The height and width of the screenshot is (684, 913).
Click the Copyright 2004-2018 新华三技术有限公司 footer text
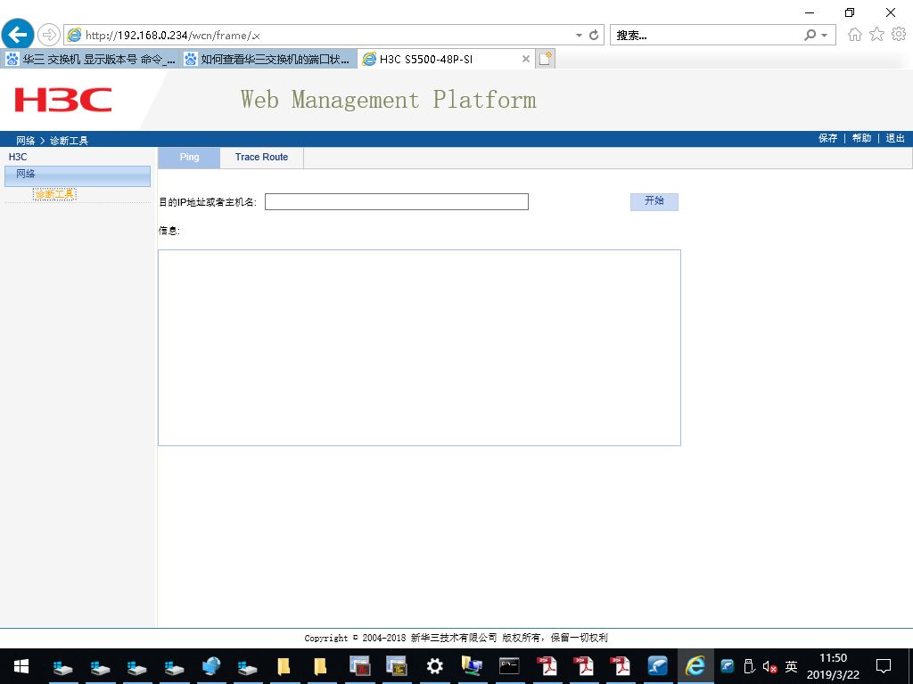[456, 638]
